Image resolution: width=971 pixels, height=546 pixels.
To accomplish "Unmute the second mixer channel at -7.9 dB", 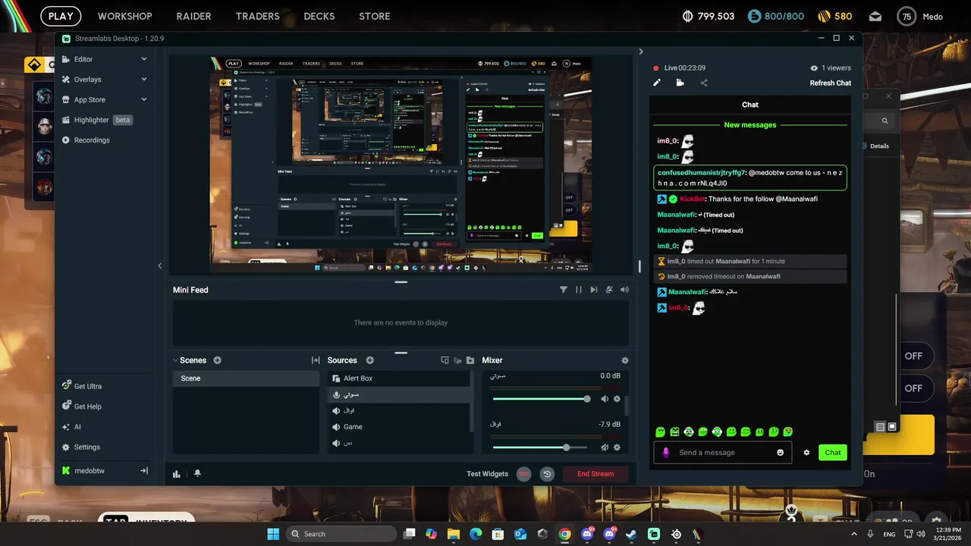I will point(605,447).
